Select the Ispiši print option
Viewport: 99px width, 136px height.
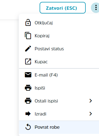tap(59, 88)
